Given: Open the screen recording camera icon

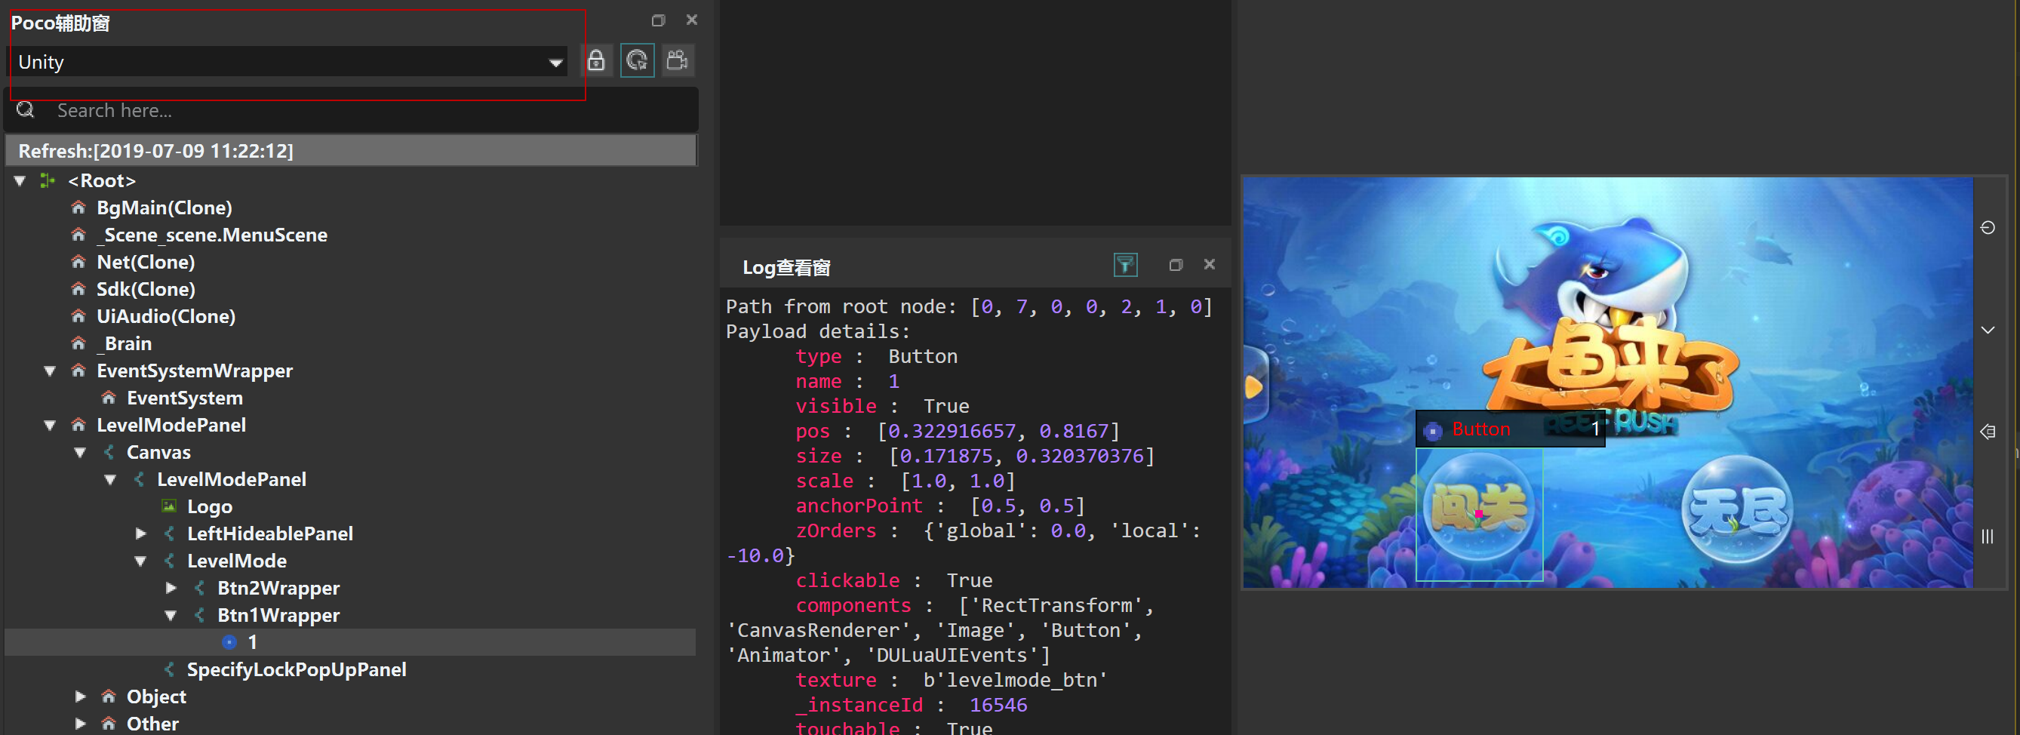Looking at the screenshot, I should pos(678,60).
